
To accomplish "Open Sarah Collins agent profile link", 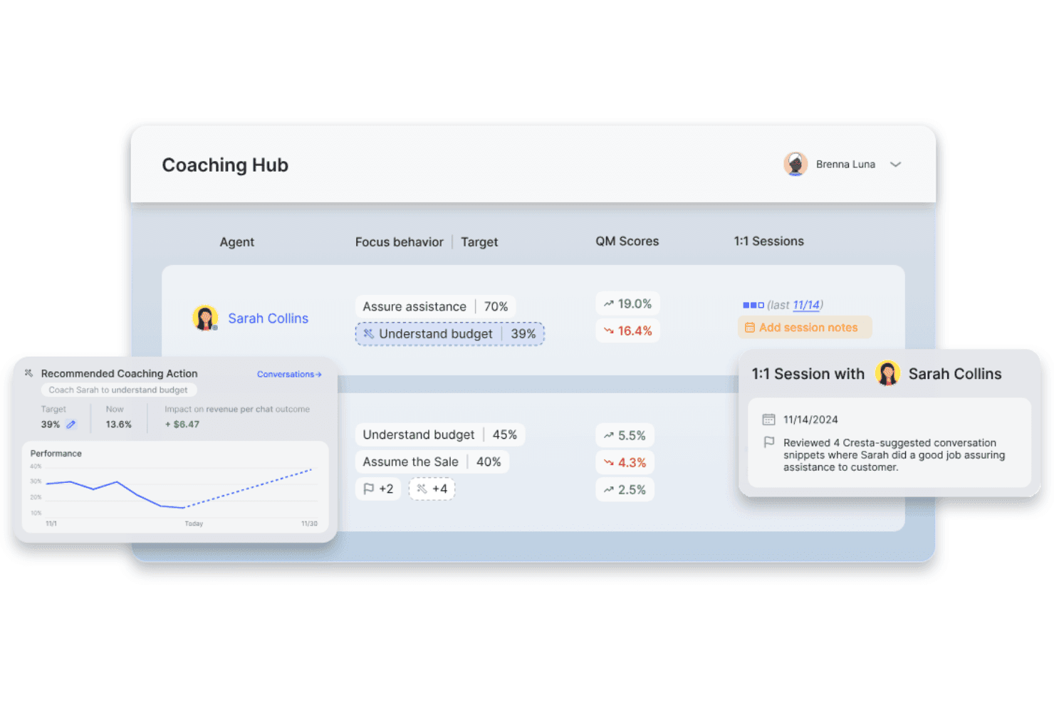I will click(x=268, y=318).
